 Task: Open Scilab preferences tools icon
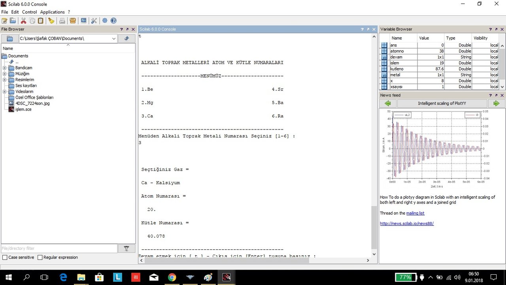click(94, 21)
